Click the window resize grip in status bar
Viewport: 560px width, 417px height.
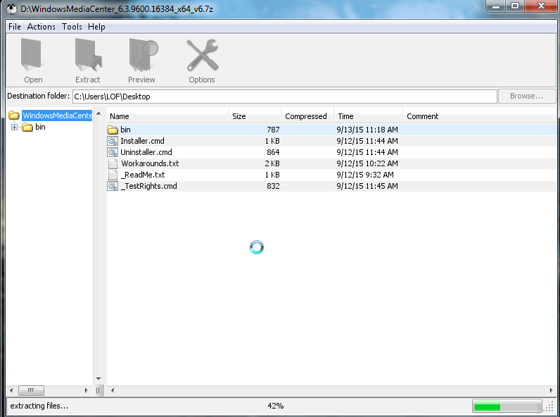coord(549,407)
